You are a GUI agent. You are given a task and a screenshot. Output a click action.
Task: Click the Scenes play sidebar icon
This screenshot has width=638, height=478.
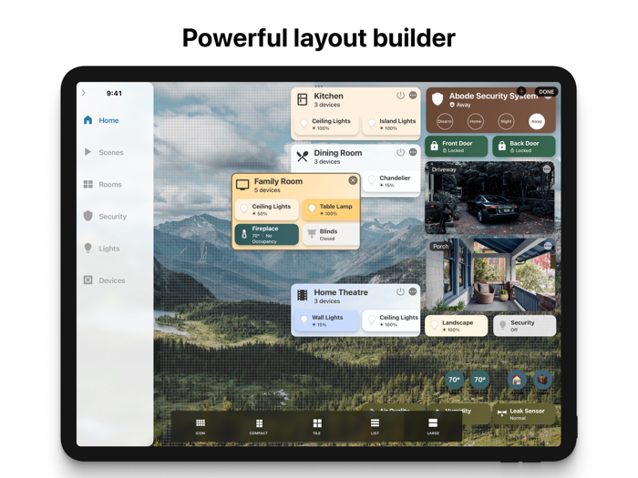click(x=87, y=152)
